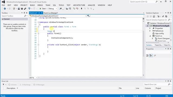Collapse the General toolbox group
Screen dimensions: 173x97
(3, 19)
